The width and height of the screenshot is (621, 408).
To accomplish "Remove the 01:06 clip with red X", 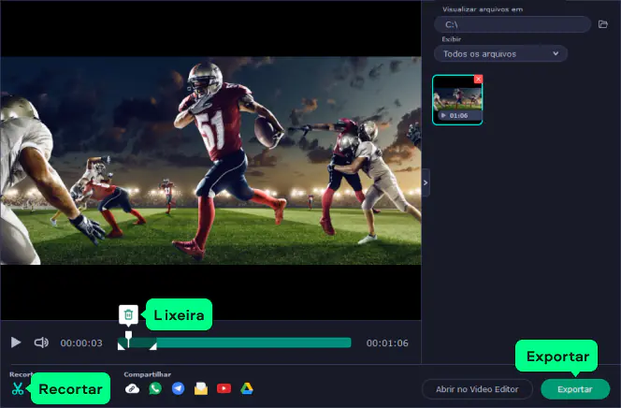I will (478, 79).
